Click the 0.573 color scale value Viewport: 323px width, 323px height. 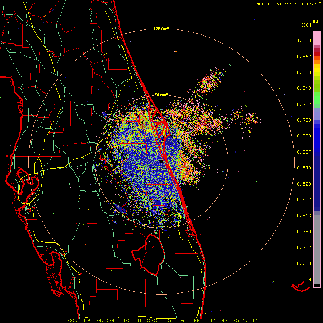304,168
